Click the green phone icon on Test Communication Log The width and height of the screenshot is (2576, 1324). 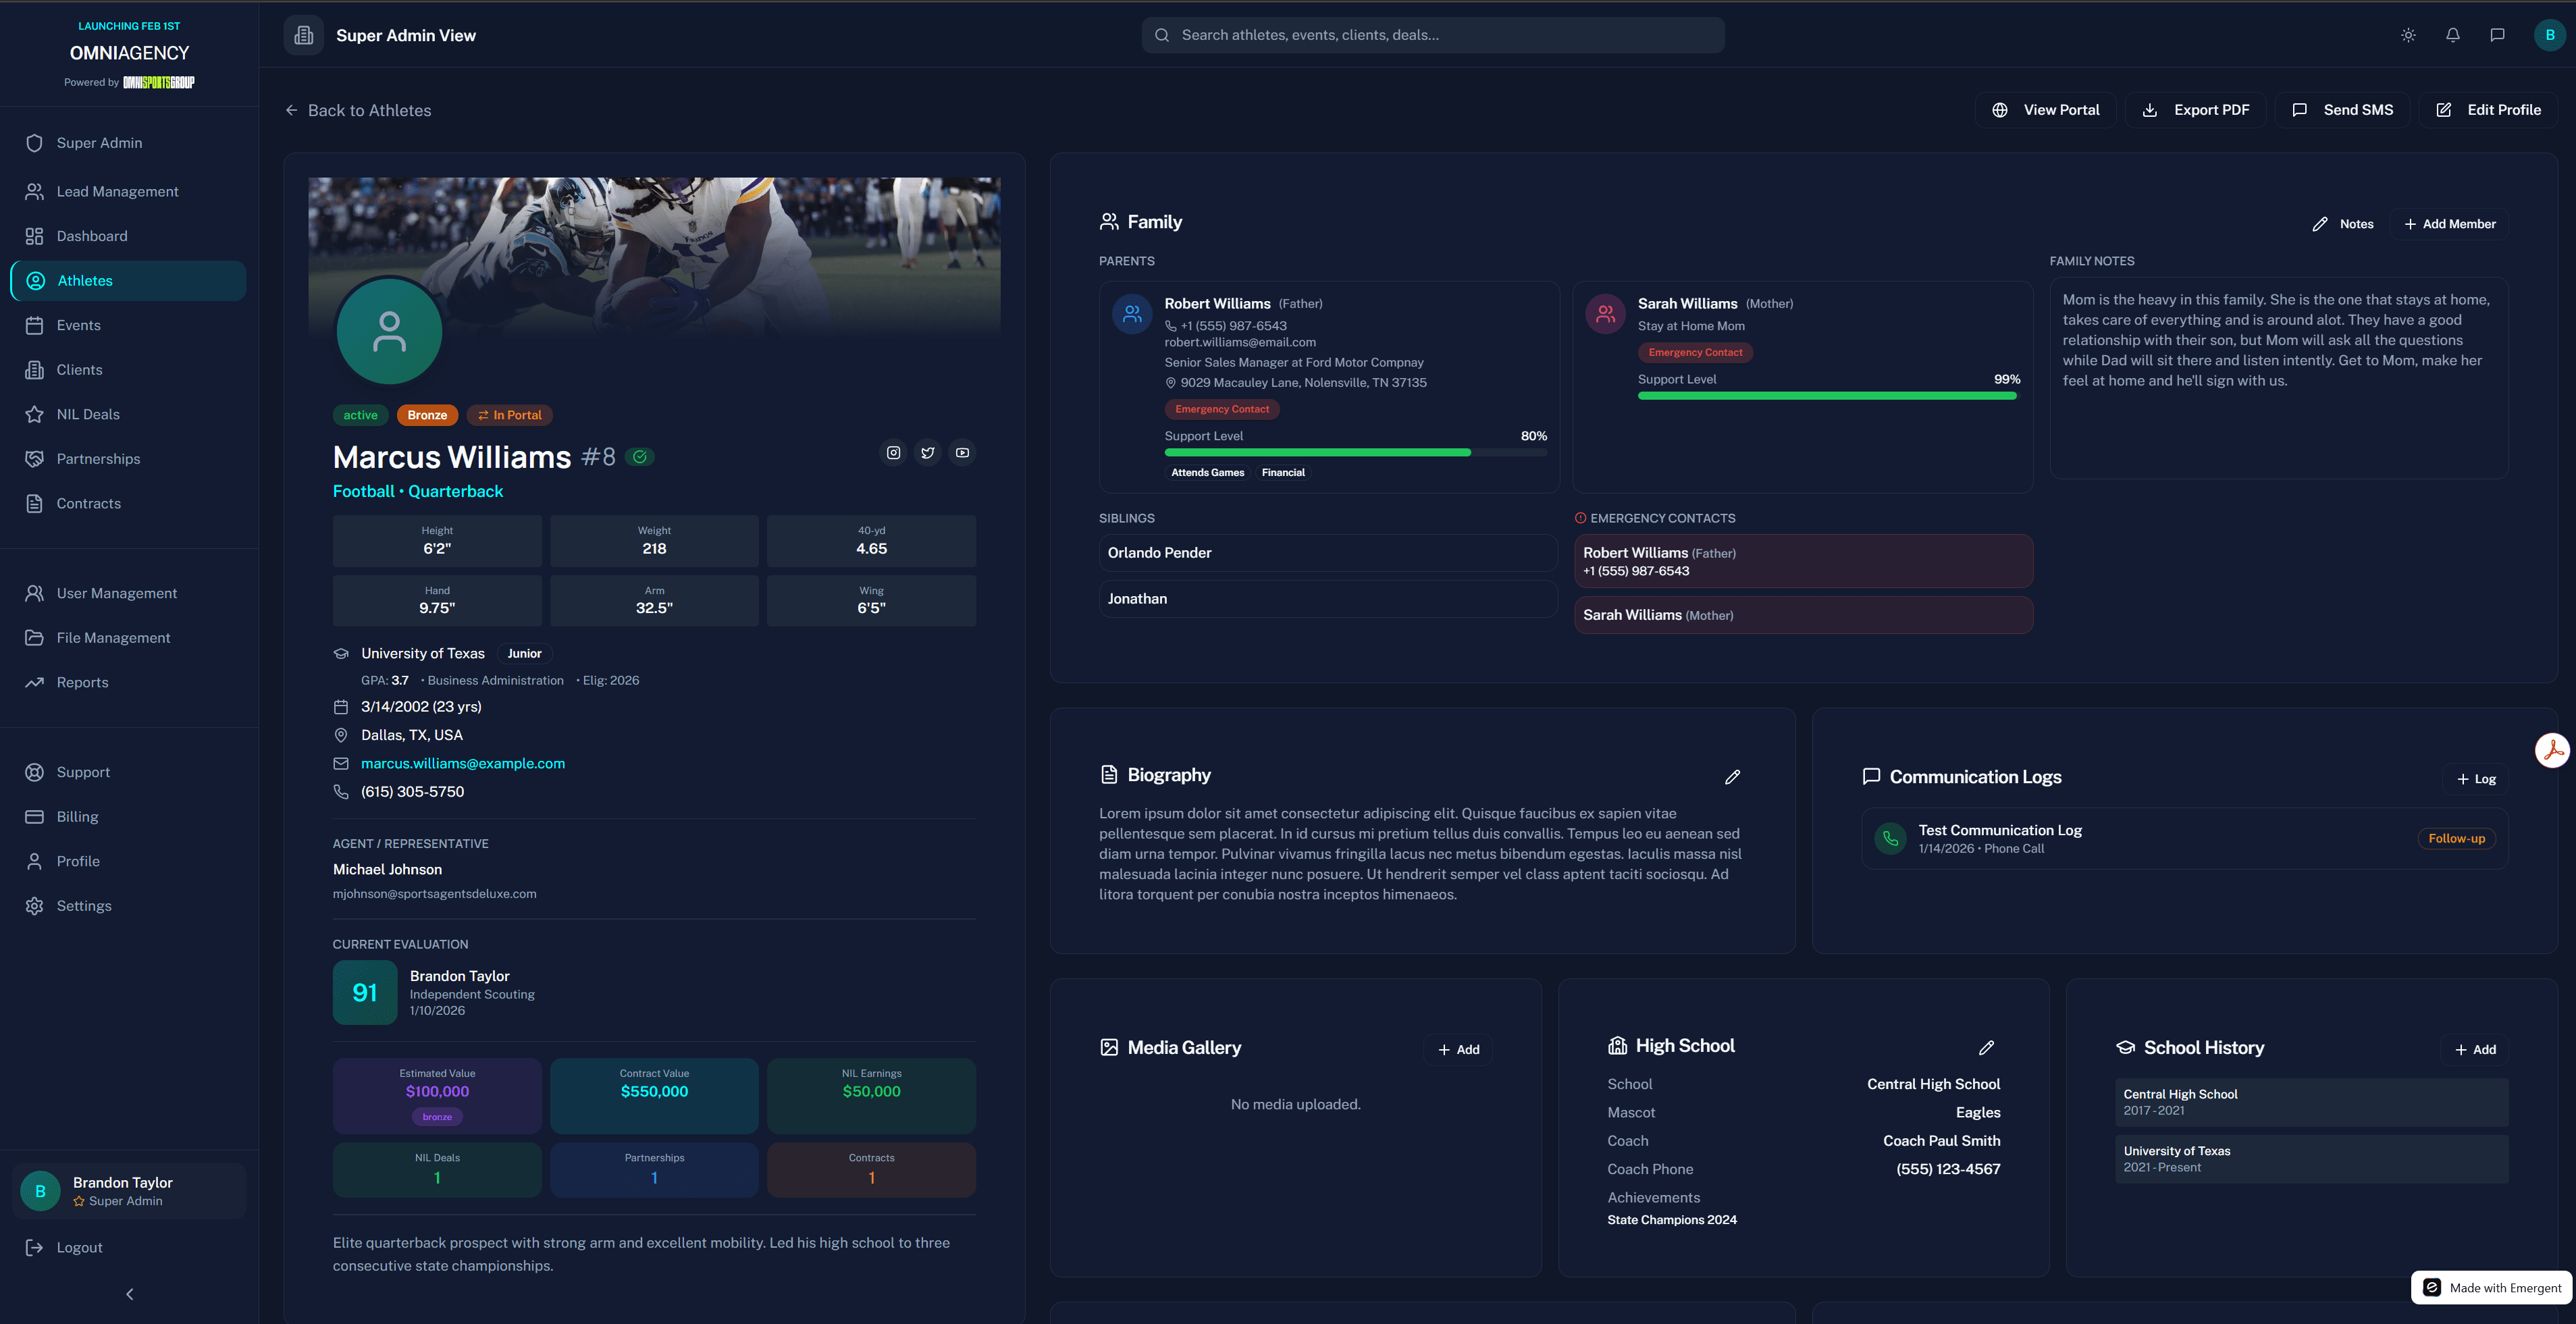point(1890,838)
